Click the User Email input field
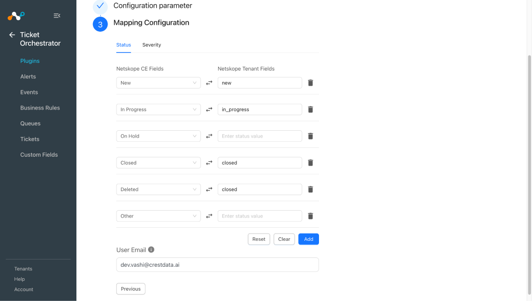Image resolution: width=532 pixels, height=301 pixels. point(218,265)
